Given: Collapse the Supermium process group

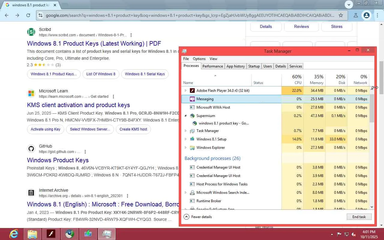Looking at the screenshot, I should [185, 115].
